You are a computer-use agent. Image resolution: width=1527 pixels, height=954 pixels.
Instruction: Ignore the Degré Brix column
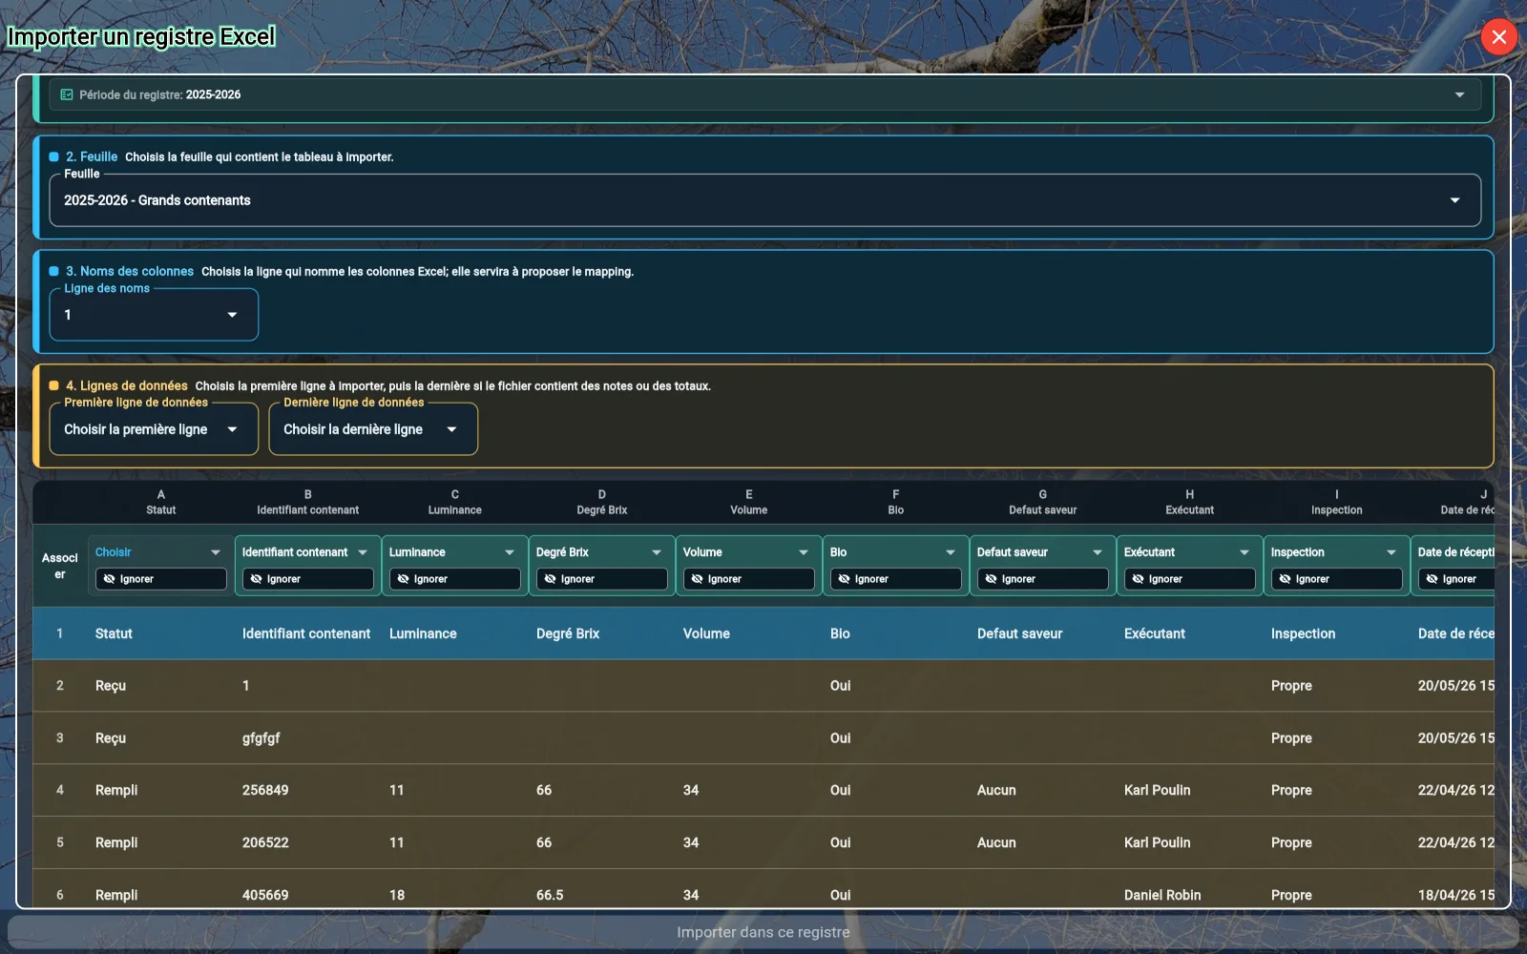[x=602, y=579]
